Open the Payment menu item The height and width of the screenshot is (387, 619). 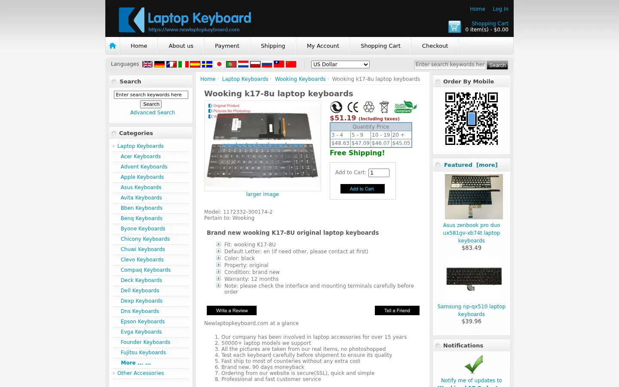point(227,46)
